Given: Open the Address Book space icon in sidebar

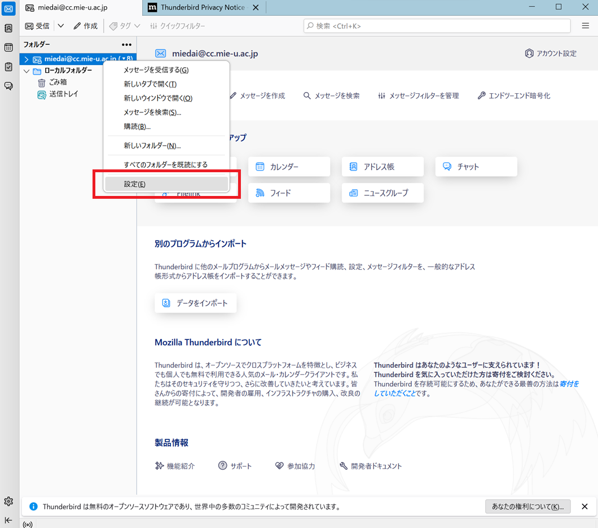Looking at the screenshot, I should coord(8,28).
